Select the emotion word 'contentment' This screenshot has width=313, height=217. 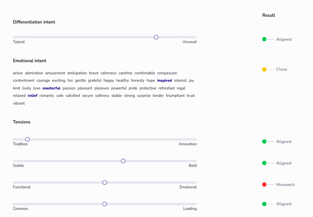[x=24, y=80]
